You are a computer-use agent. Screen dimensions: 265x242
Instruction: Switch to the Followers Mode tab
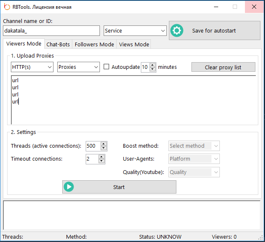click(x=94, y=44)
